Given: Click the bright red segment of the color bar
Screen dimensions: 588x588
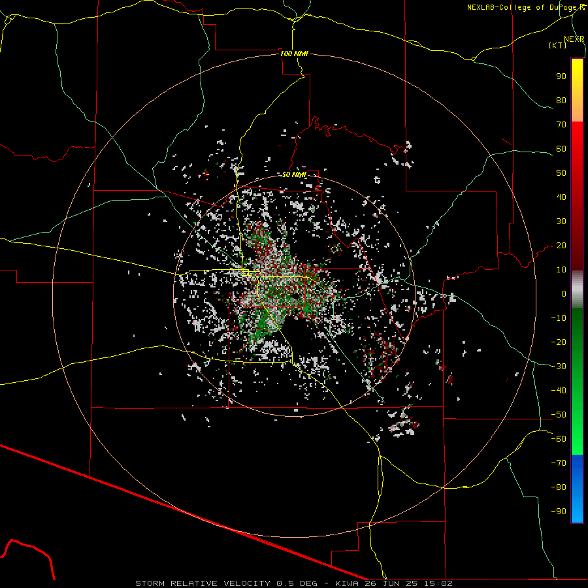Looking at the screenshot, I should click(x=577, y=195).
